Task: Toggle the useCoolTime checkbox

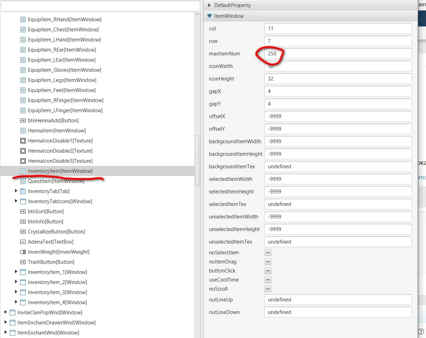Action: (268, 280)
